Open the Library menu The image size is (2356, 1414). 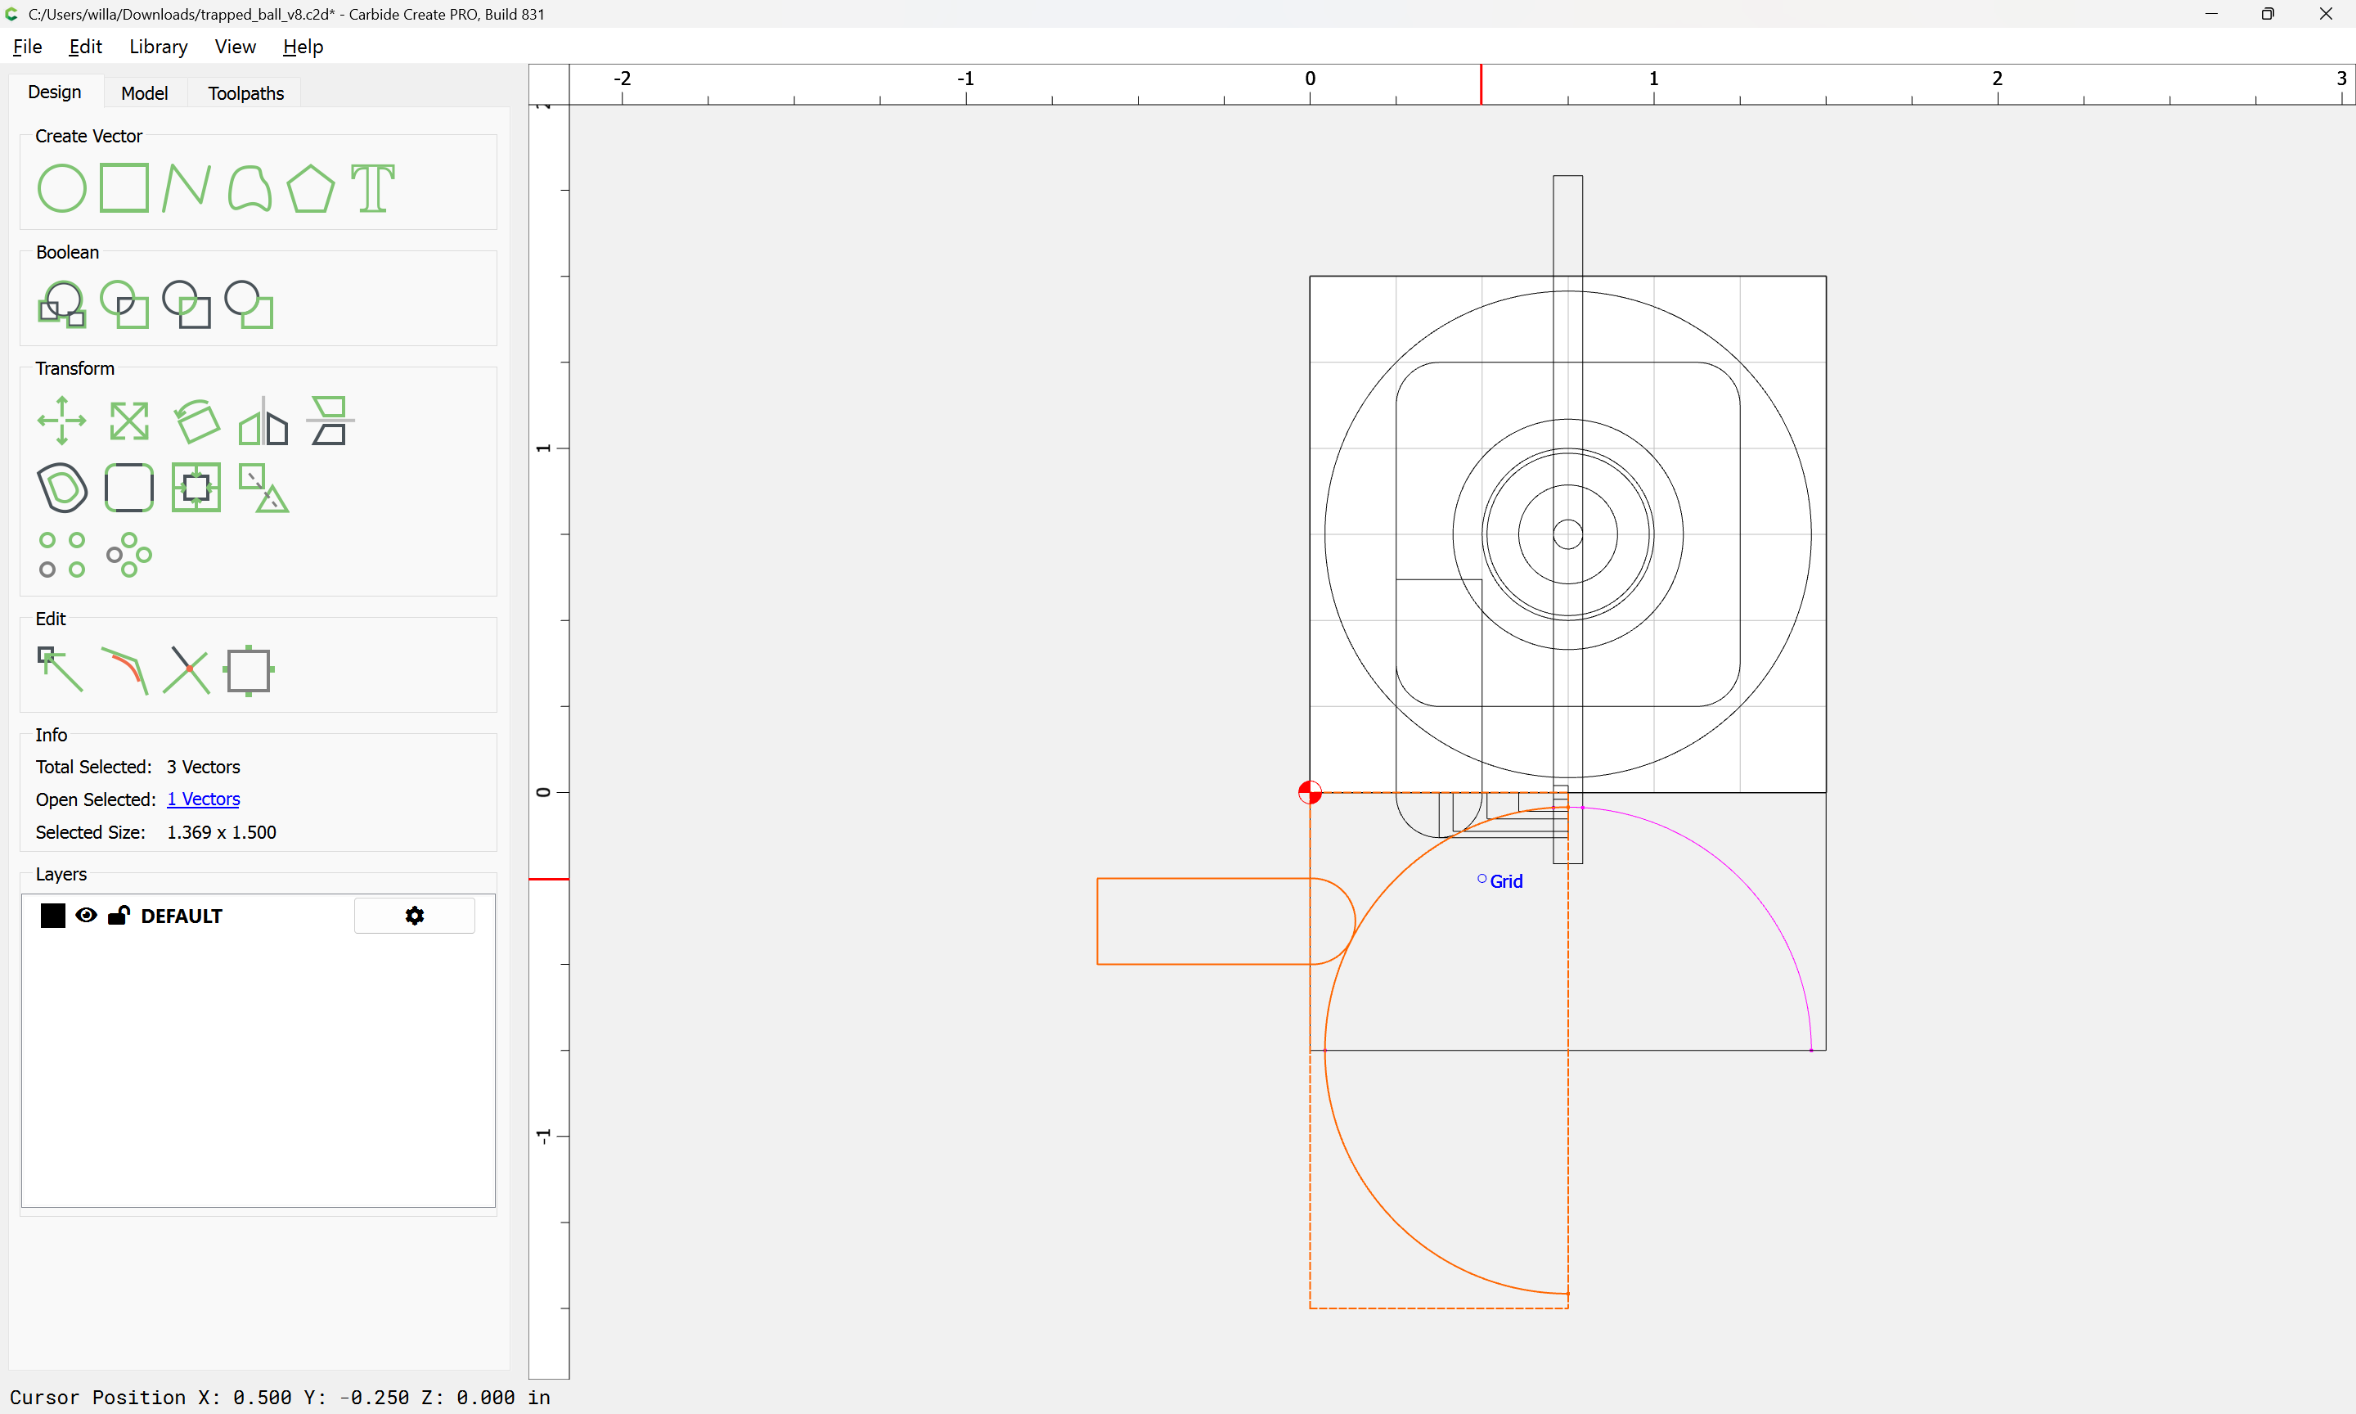[x=158, y=47]
